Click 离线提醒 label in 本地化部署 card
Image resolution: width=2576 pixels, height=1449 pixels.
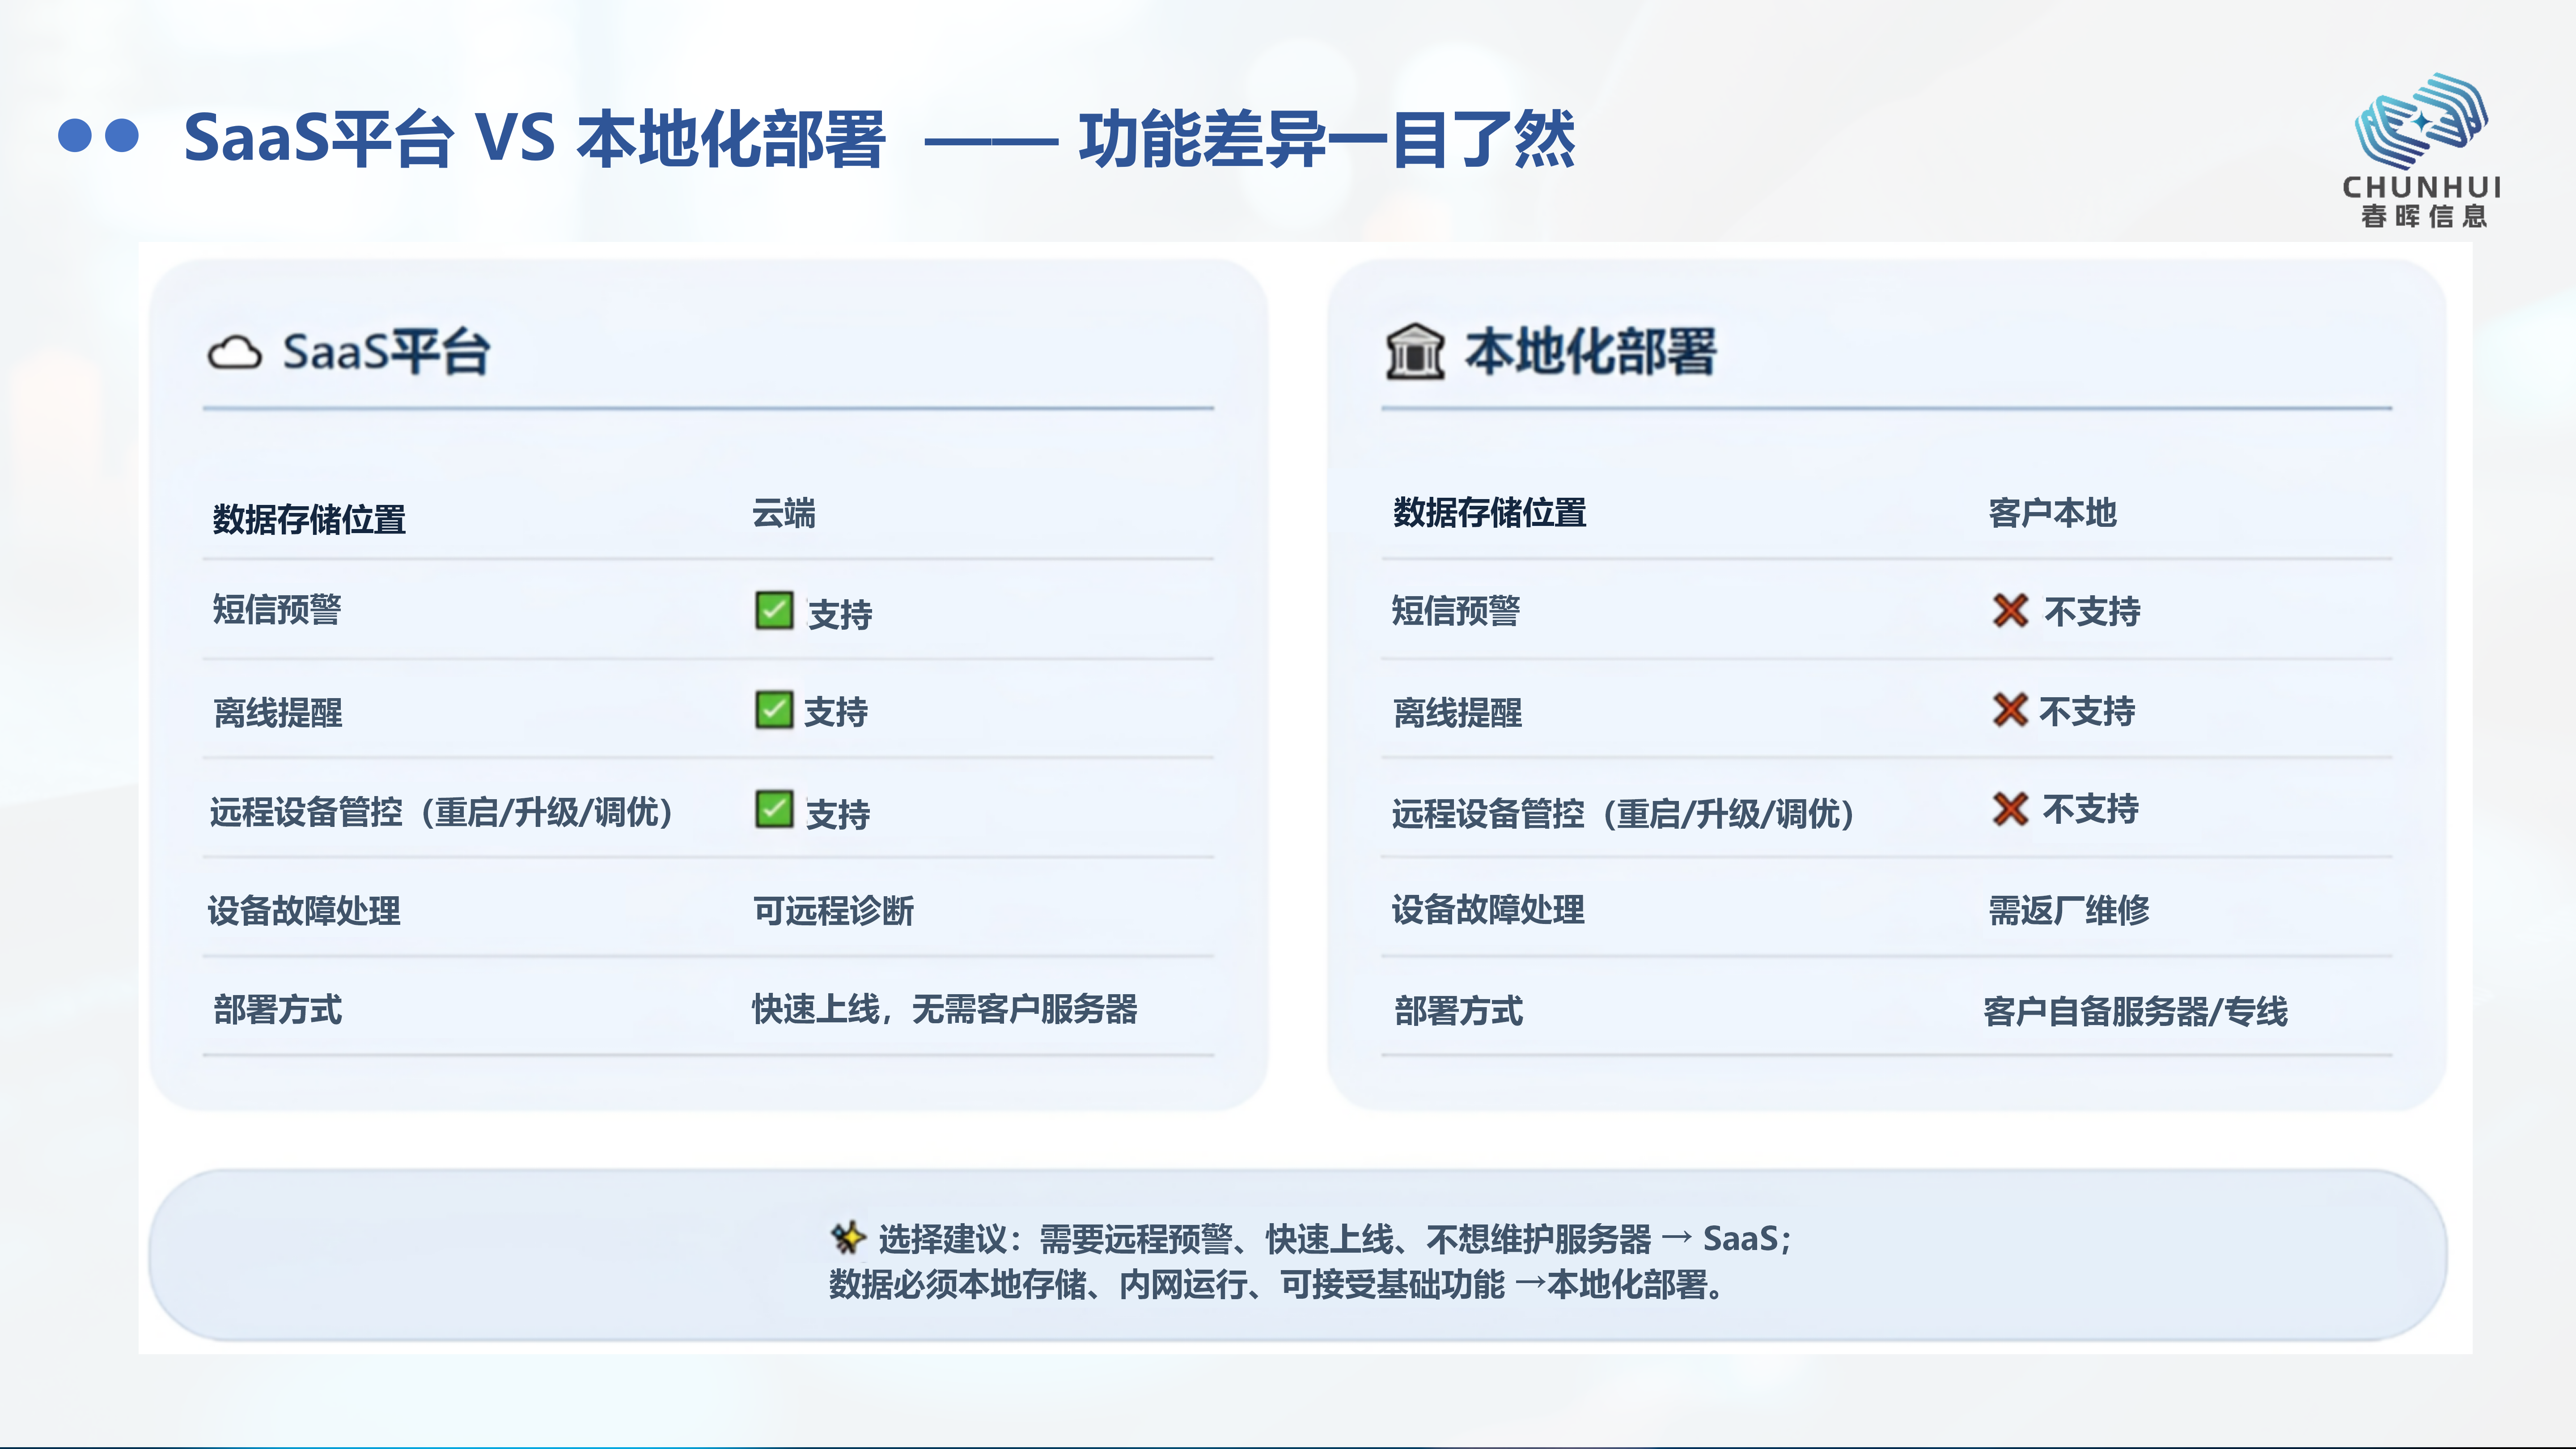(x=1457, y=713)
